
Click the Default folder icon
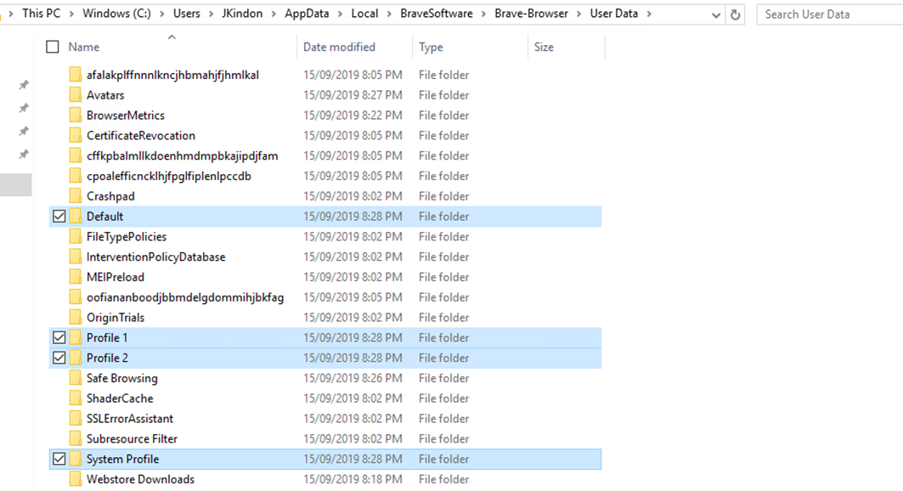tap(76, 217)
